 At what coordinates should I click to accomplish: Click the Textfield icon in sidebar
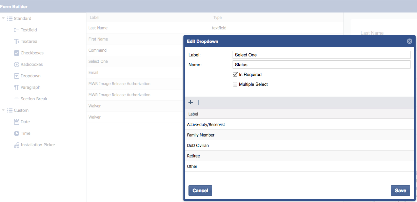coord(16,30)
